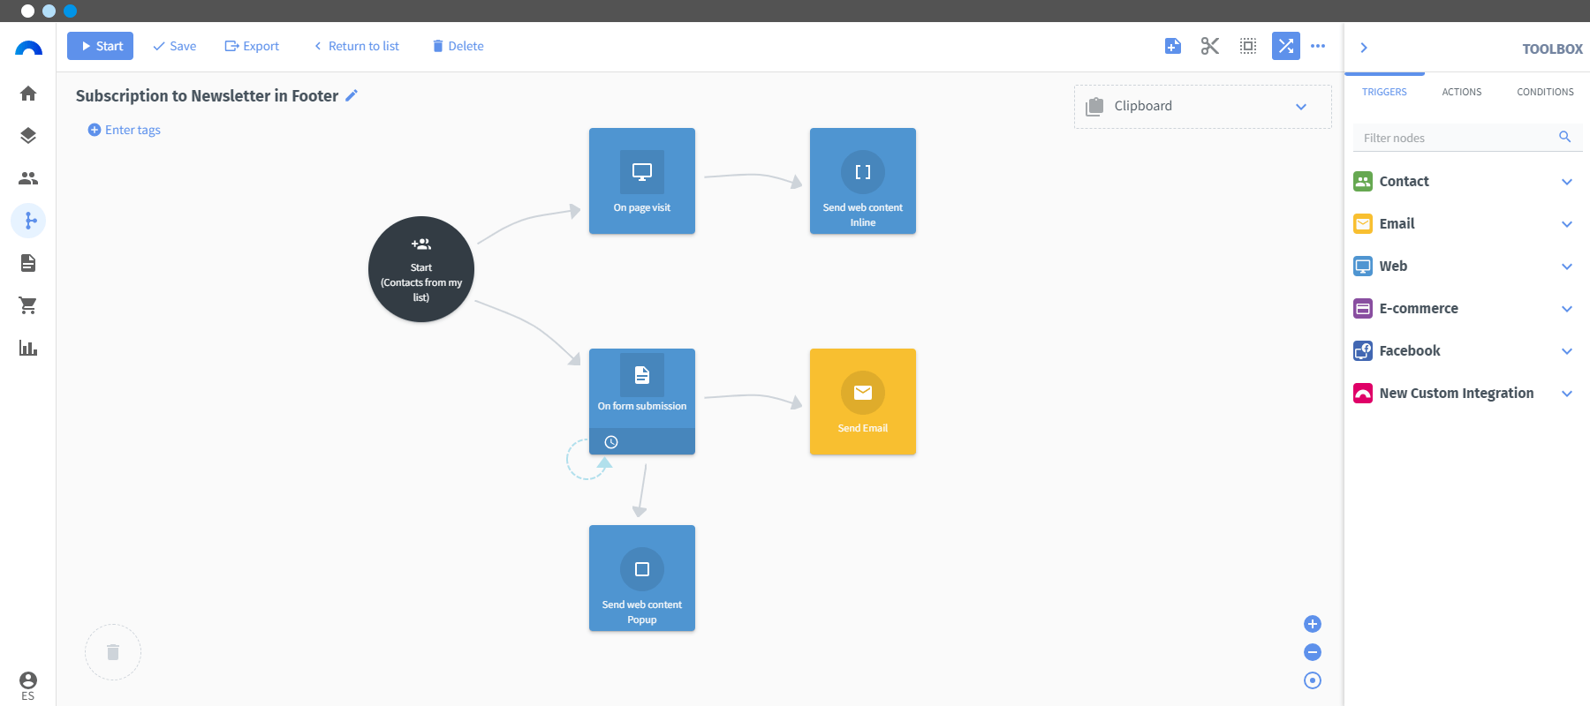Viewport: 1590px width, 706px height.
Task: Open the automation workflows sidebar icon
Action: [x=28, y=221]
